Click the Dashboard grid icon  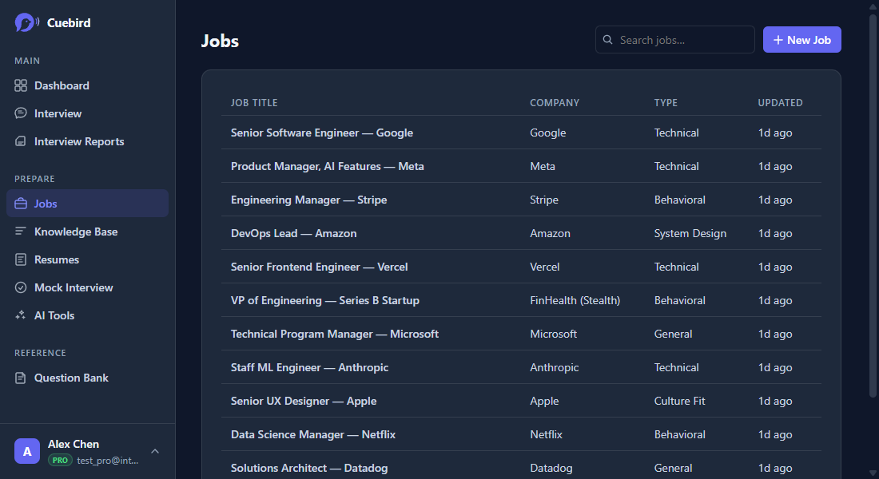pos(21,85)
